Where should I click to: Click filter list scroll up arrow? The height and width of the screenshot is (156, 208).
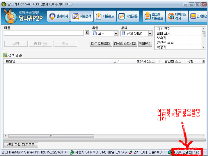[x=203, y=29]
